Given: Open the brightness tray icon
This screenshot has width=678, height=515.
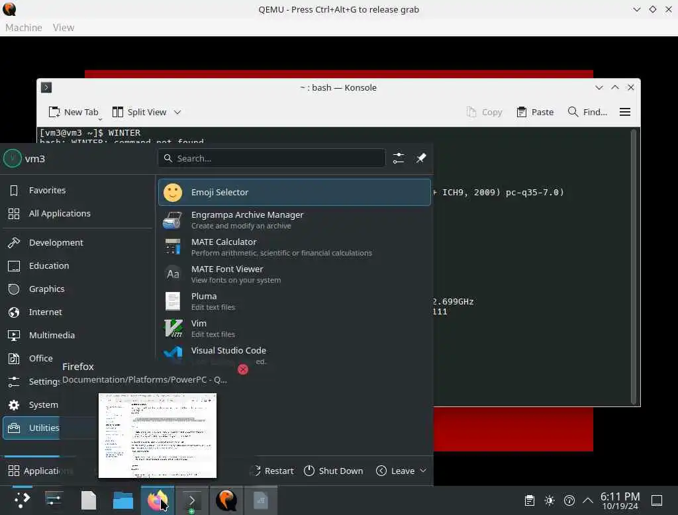Looking at the screenshot, I should click(x=550, y=500).
